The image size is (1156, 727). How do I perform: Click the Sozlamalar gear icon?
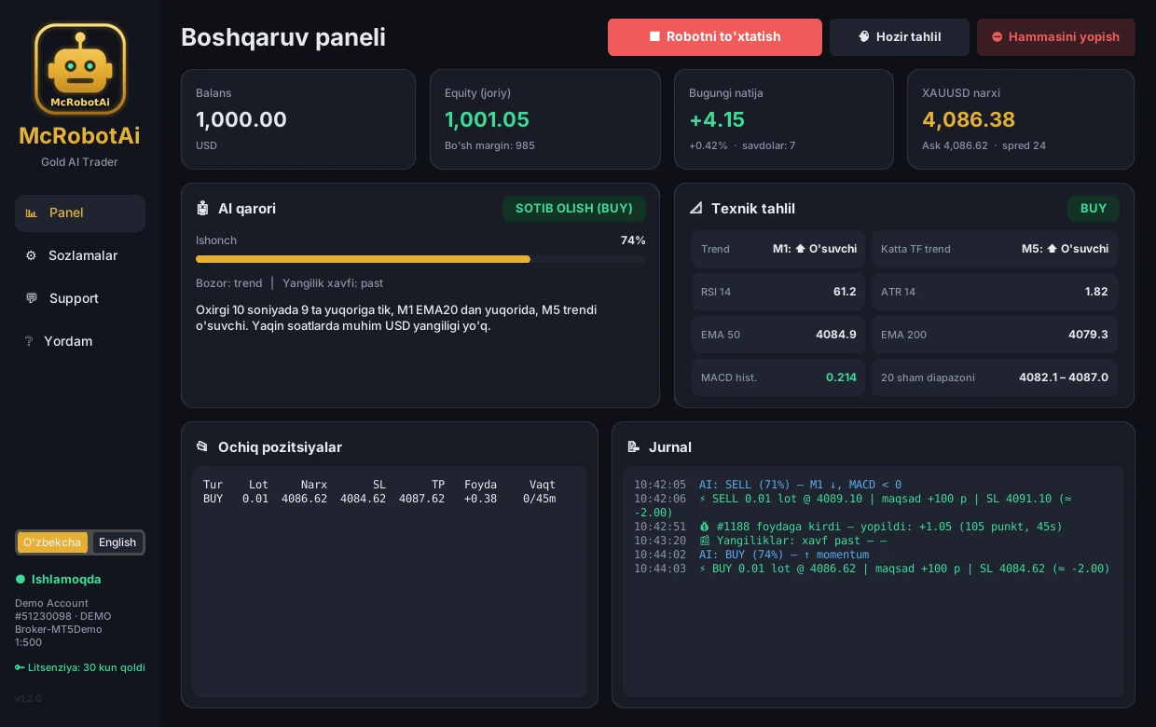31,256
